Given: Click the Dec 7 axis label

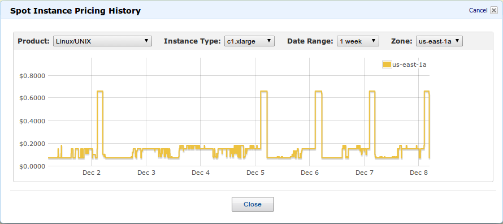Looking at the screenshot, I should [365, 173].
